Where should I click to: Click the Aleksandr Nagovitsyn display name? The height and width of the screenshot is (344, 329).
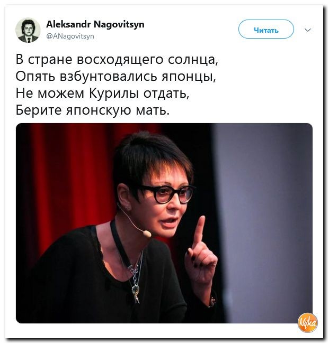point(95,24)
